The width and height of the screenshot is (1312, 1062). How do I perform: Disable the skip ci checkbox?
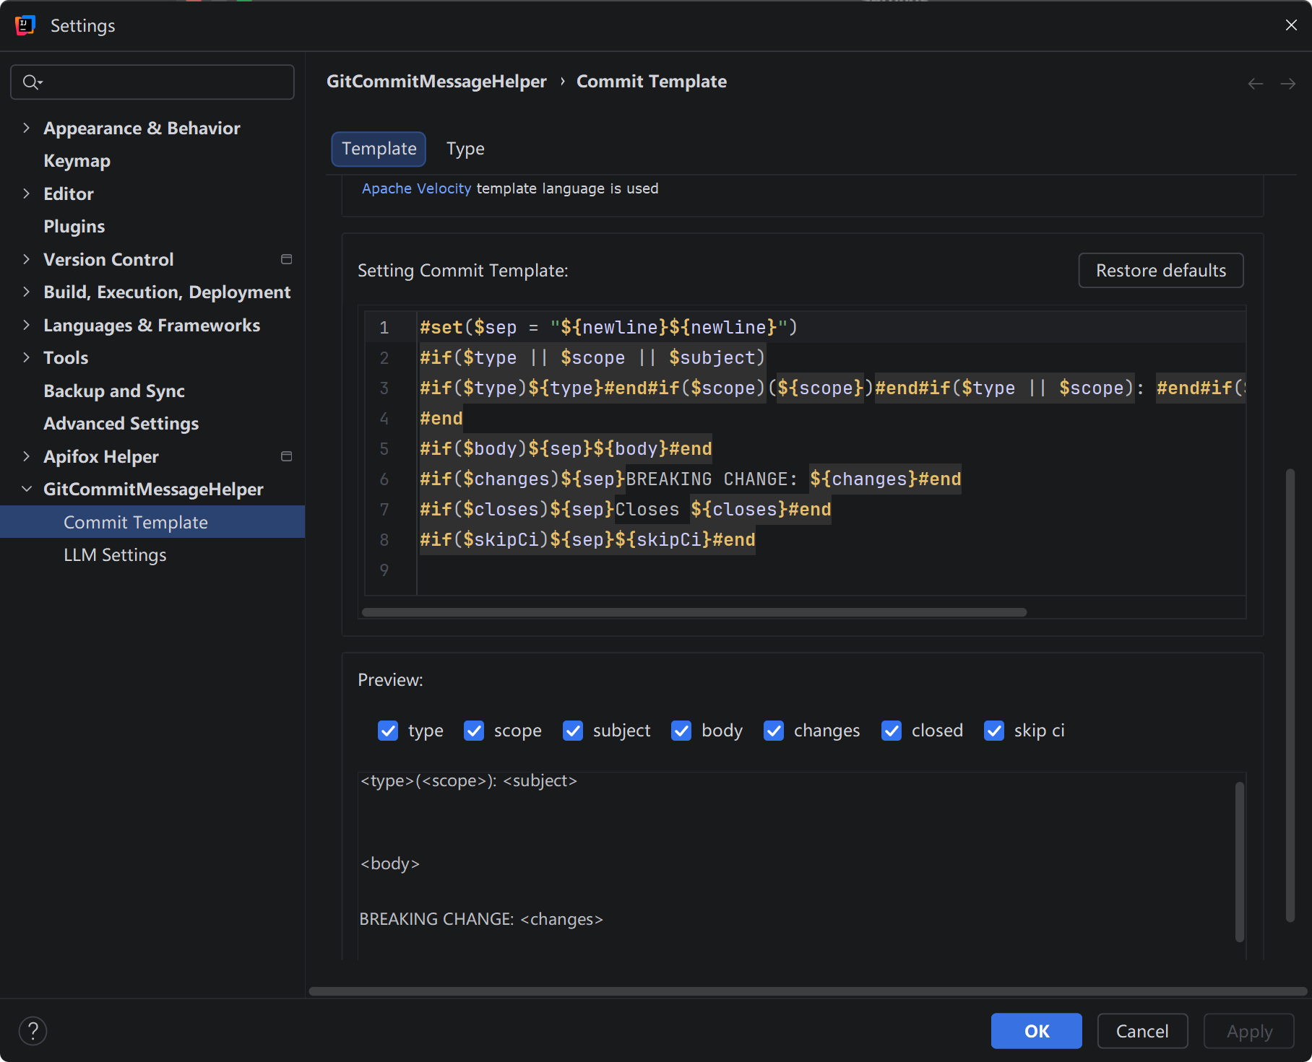pyautogui.click(x=994, y=731)
